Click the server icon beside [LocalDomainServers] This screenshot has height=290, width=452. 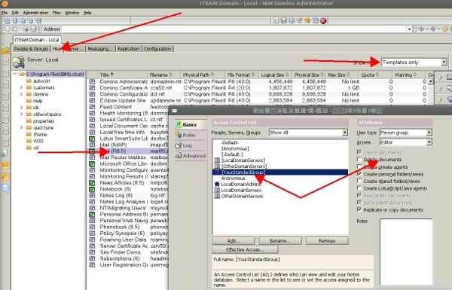218,160
